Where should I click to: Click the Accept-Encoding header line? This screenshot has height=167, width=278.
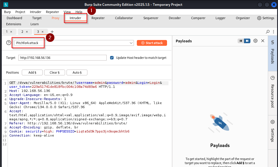44,127
